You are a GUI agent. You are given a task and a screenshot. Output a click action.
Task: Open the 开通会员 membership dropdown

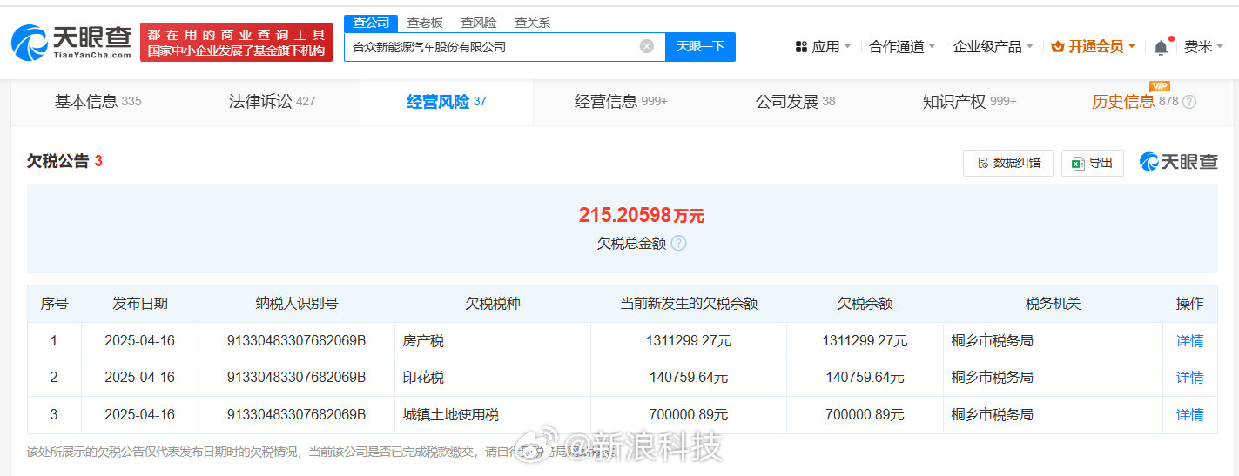pyautogui.click(x=1094, y=46)
